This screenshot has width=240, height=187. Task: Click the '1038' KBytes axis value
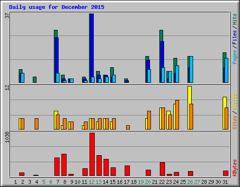point(7,137)
